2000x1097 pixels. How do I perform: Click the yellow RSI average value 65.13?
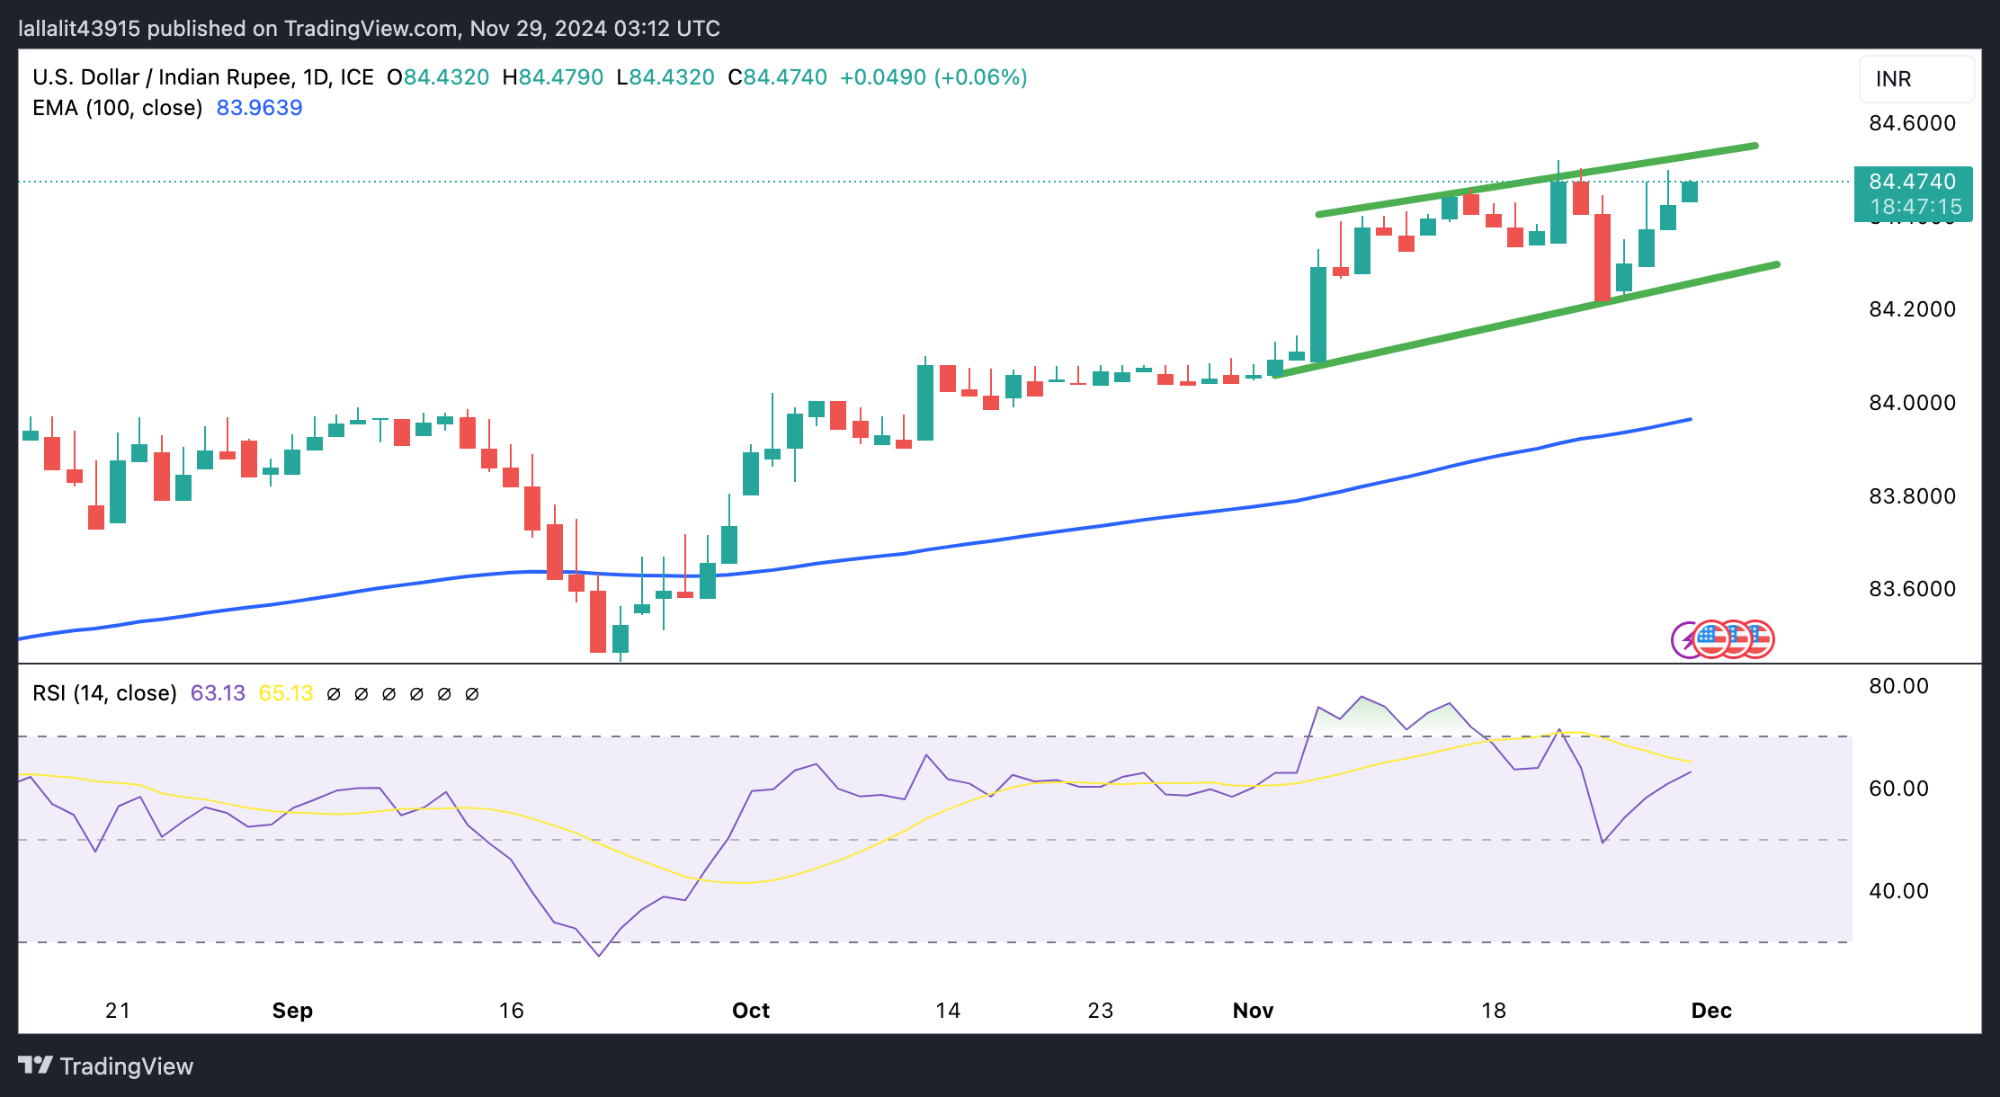[285, 693]
